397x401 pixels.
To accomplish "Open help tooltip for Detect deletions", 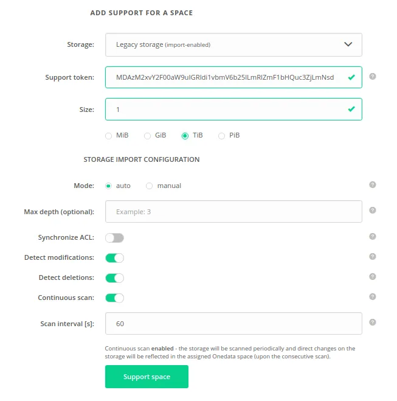I will (373, 277).
